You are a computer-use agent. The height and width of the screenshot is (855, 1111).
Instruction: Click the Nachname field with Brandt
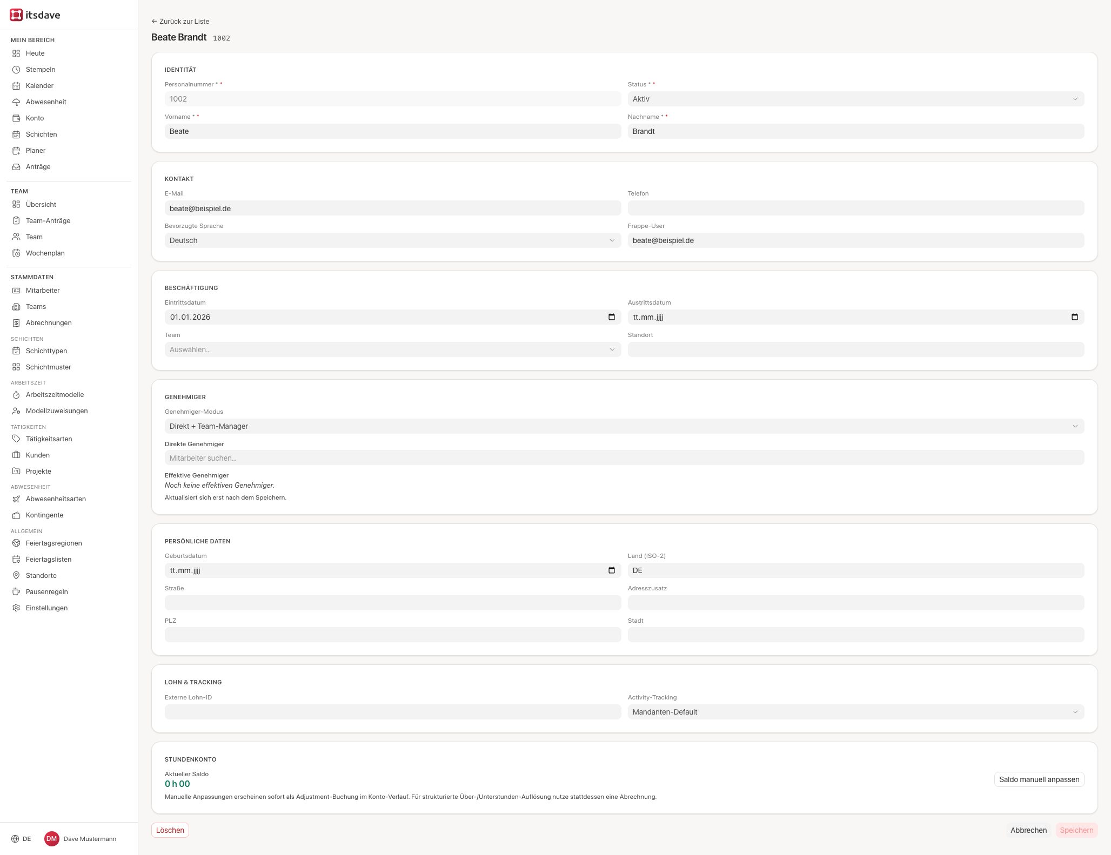coord(856,131)
